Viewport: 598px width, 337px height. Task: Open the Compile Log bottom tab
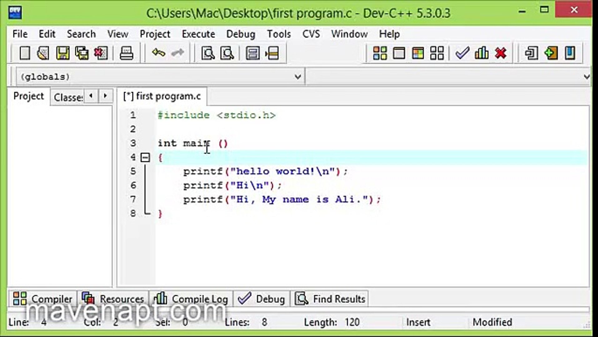191,299
